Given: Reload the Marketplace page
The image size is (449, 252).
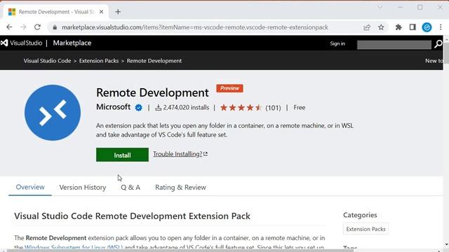Looking at the screenshot, I should (x=37, y=27).
